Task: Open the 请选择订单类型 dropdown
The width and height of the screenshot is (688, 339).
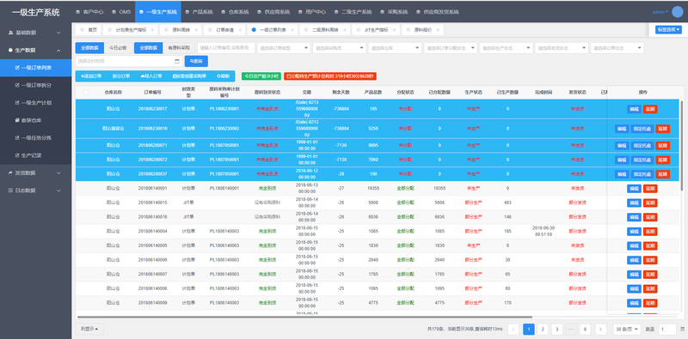Action: point(284,48)
